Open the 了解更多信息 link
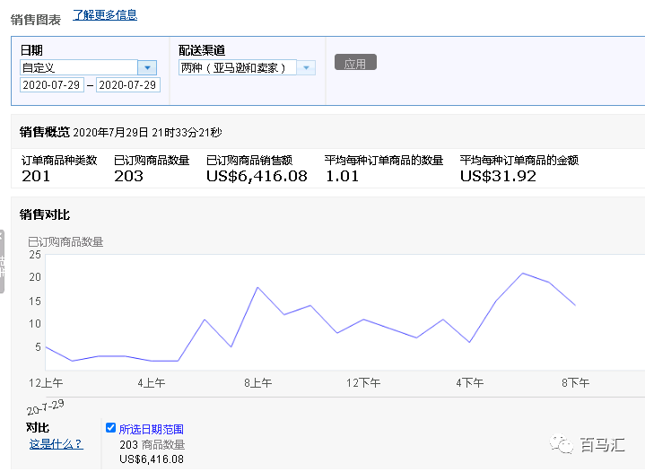Screen dimensions: 645x472 pyautogui.click(x=105, y=15)
